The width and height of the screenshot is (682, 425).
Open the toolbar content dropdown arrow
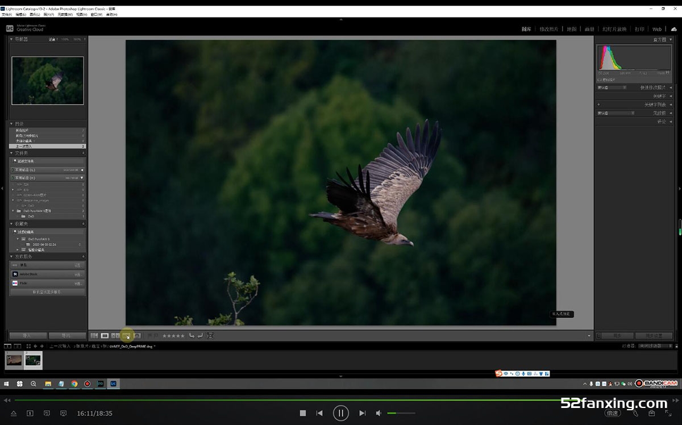coord(589,336)
